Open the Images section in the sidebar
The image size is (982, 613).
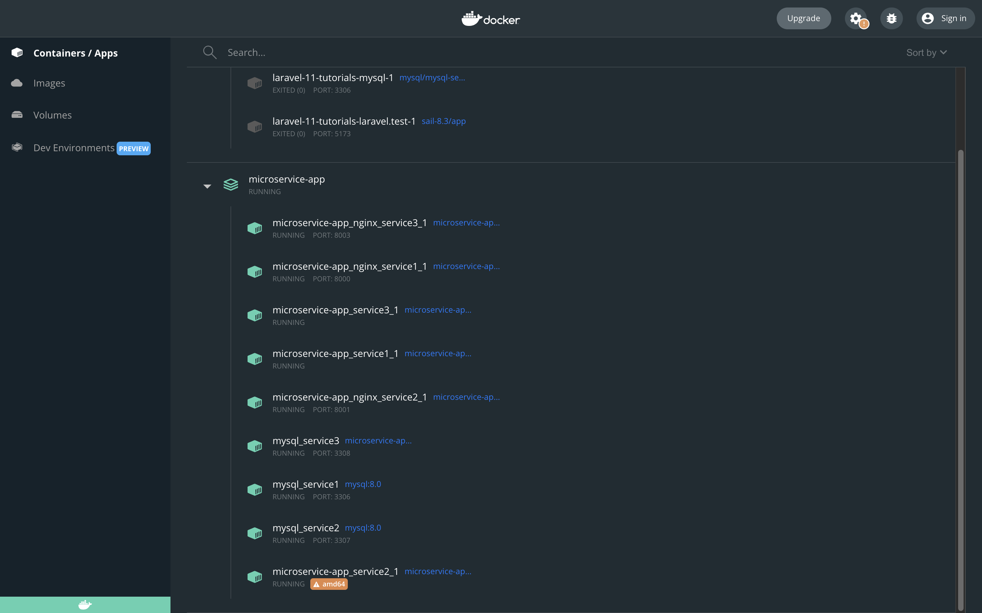pyautogui.click(x=49, y=83)
